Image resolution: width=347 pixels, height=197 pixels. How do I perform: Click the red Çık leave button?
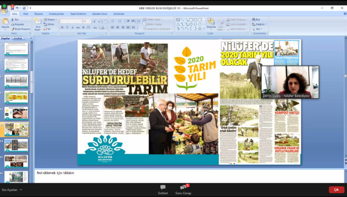336,190
